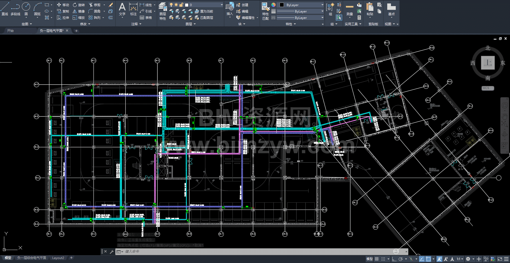
Task: Open the annotation scale 1:1 dropdown
Action: (460, 259)
